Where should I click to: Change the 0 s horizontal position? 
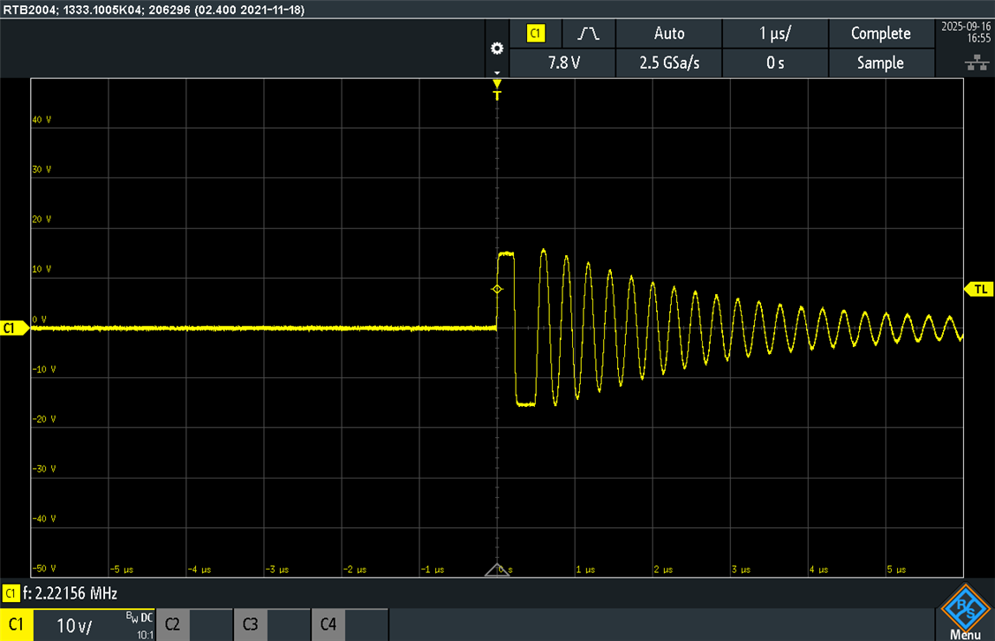(775, 63)
